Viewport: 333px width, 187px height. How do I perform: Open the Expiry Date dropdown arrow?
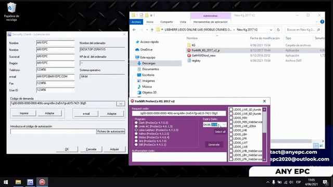(224, 125)
